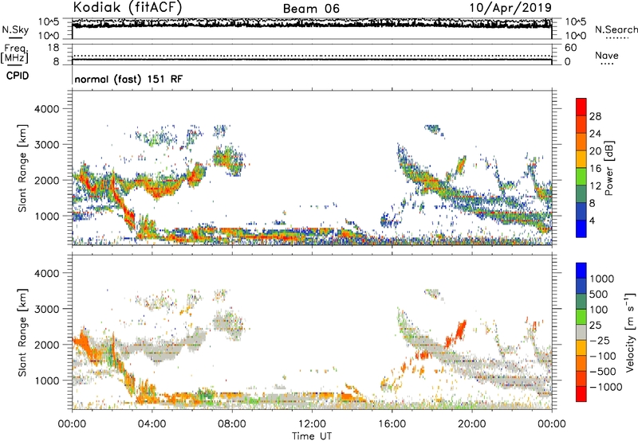This screenshot has height=441, width=638.
Task: Click the '28' power colorbar tick
Action: coord(595,116)
